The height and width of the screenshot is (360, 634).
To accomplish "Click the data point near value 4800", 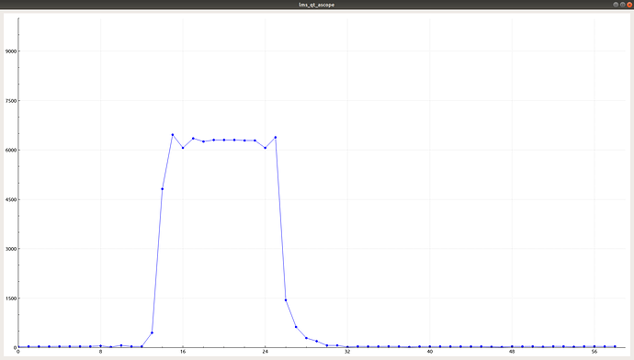I will tap(162, 189).
